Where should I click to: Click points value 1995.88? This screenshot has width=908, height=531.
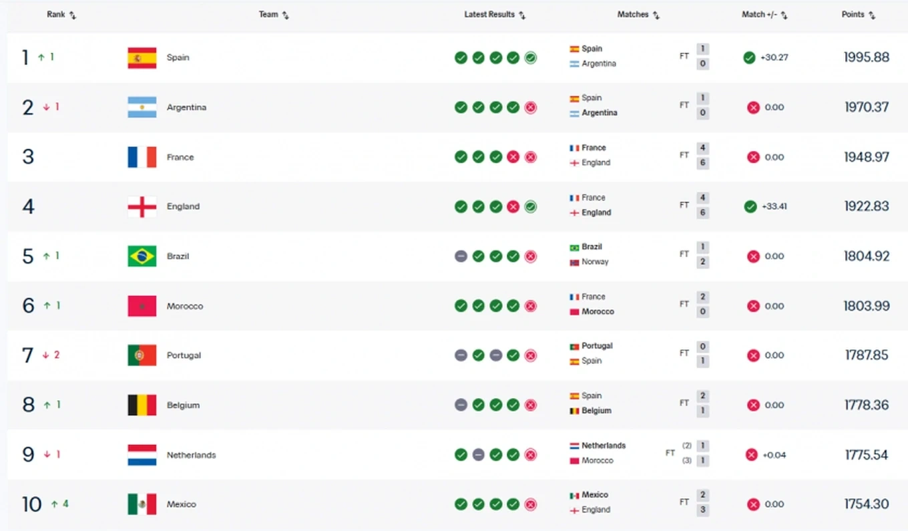(x=867, y=58)
